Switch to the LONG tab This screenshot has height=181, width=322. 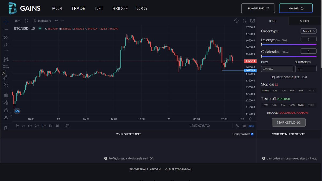point(273,21)
